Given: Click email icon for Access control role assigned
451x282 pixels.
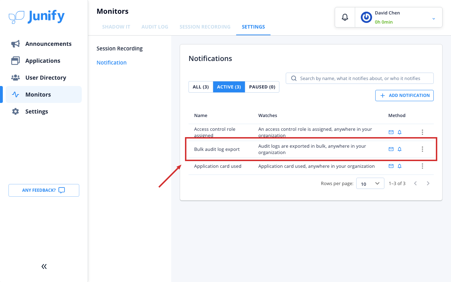Looking at the screenshot, I should (391, 132).
